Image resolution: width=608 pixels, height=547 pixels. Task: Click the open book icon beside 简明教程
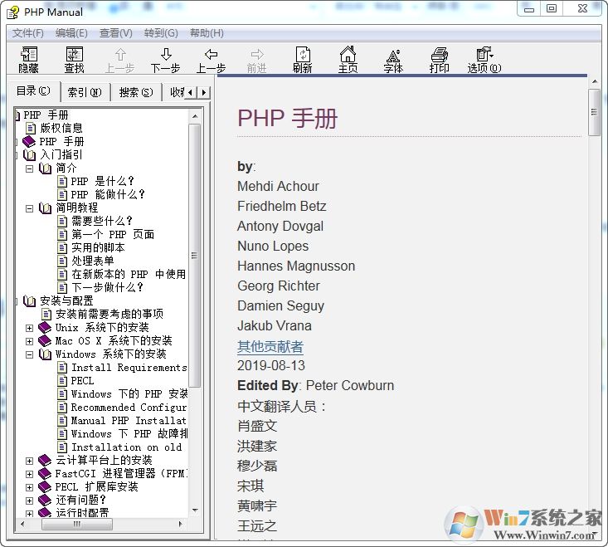(x=45, y=208)
